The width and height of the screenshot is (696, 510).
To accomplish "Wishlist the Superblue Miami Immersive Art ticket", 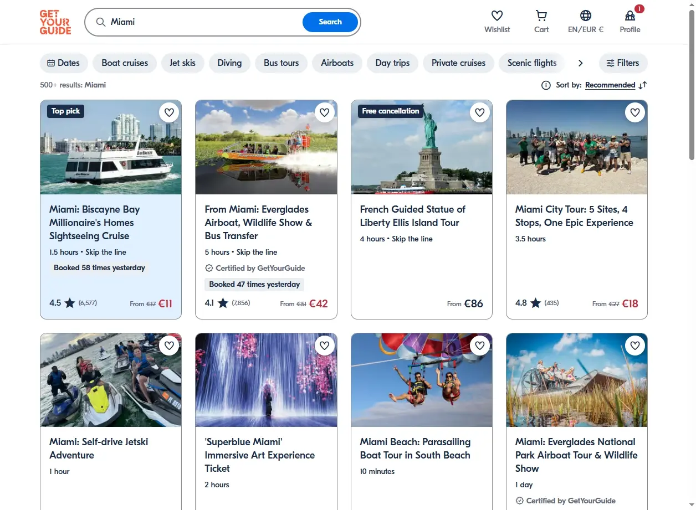I will pos(324,346).
